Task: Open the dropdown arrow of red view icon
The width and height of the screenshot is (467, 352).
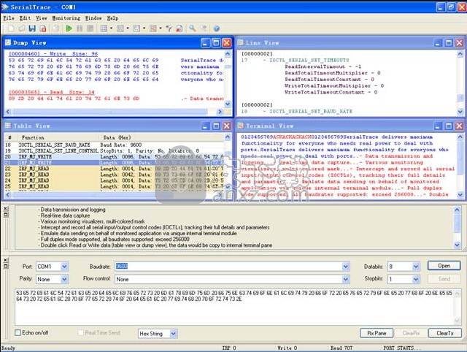Action: click(161, 28)
